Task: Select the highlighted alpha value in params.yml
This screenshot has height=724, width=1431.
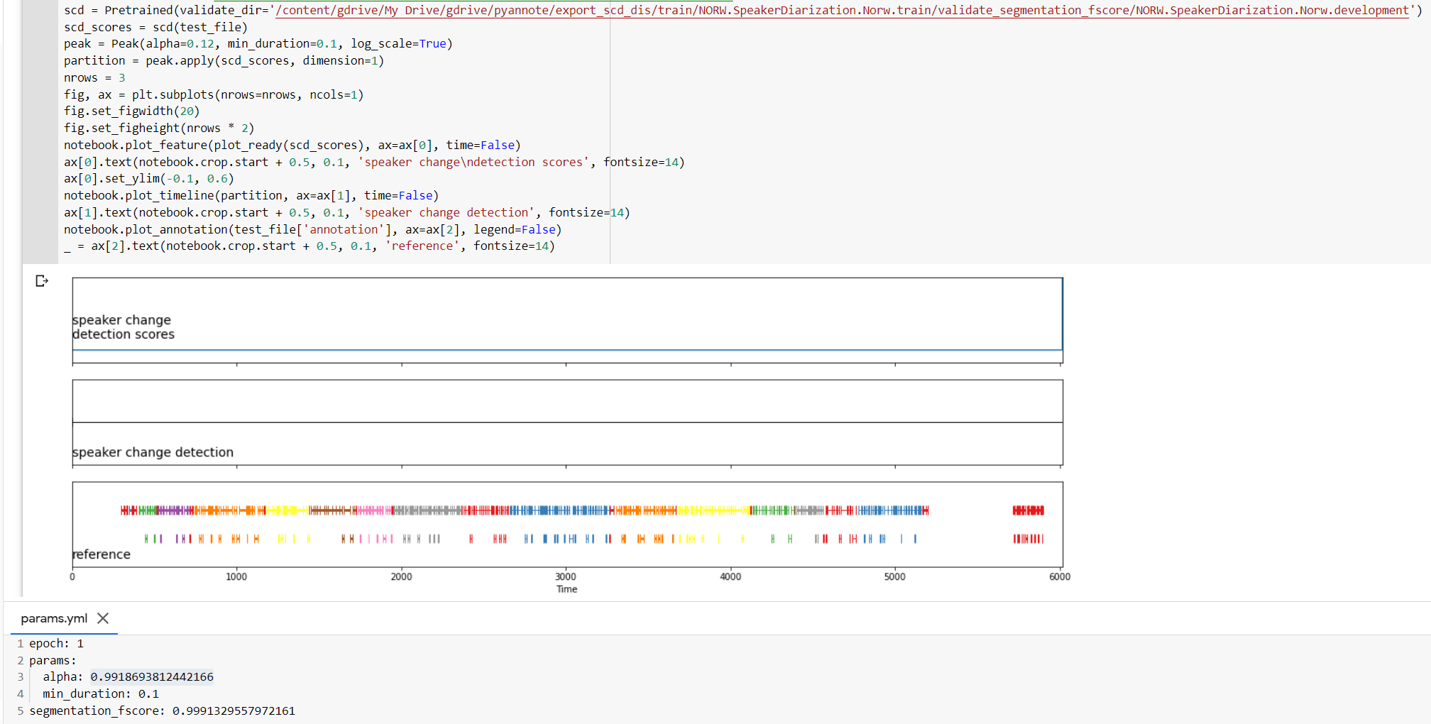Action: [151, 676]
